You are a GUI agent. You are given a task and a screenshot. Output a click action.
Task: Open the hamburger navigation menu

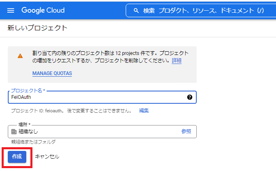[x=11, y=11]
